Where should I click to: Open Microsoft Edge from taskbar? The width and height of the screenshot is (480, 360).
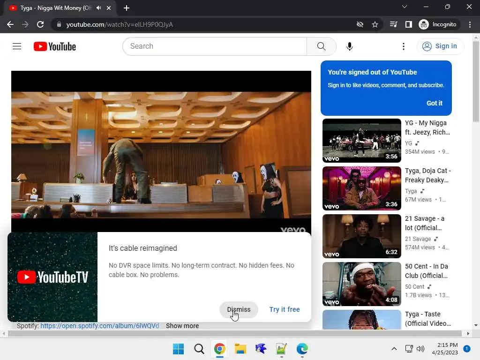click(302, 349)
